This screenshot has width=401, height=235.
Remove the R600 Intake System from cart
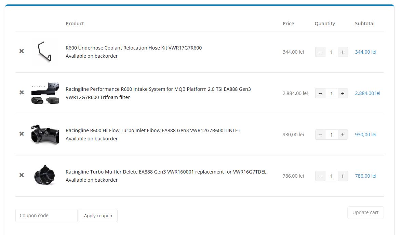tap(22, 93)
